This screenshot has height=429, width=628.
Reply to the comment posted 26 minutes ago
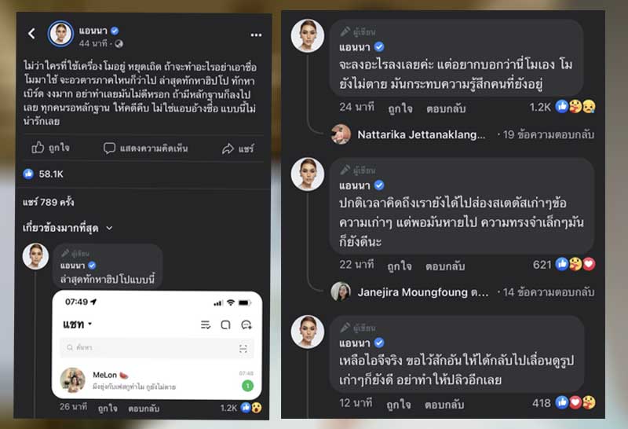[x=144, y=409]
